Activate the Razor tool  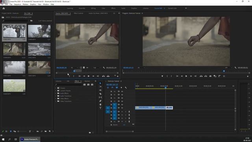(x=100, y=94)
